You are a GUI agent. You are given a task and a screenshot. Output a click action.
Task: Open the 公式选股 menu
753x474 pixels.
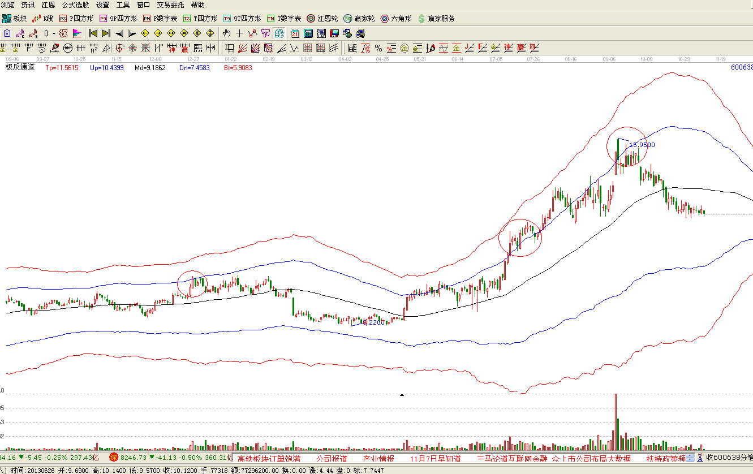point(75,5)
